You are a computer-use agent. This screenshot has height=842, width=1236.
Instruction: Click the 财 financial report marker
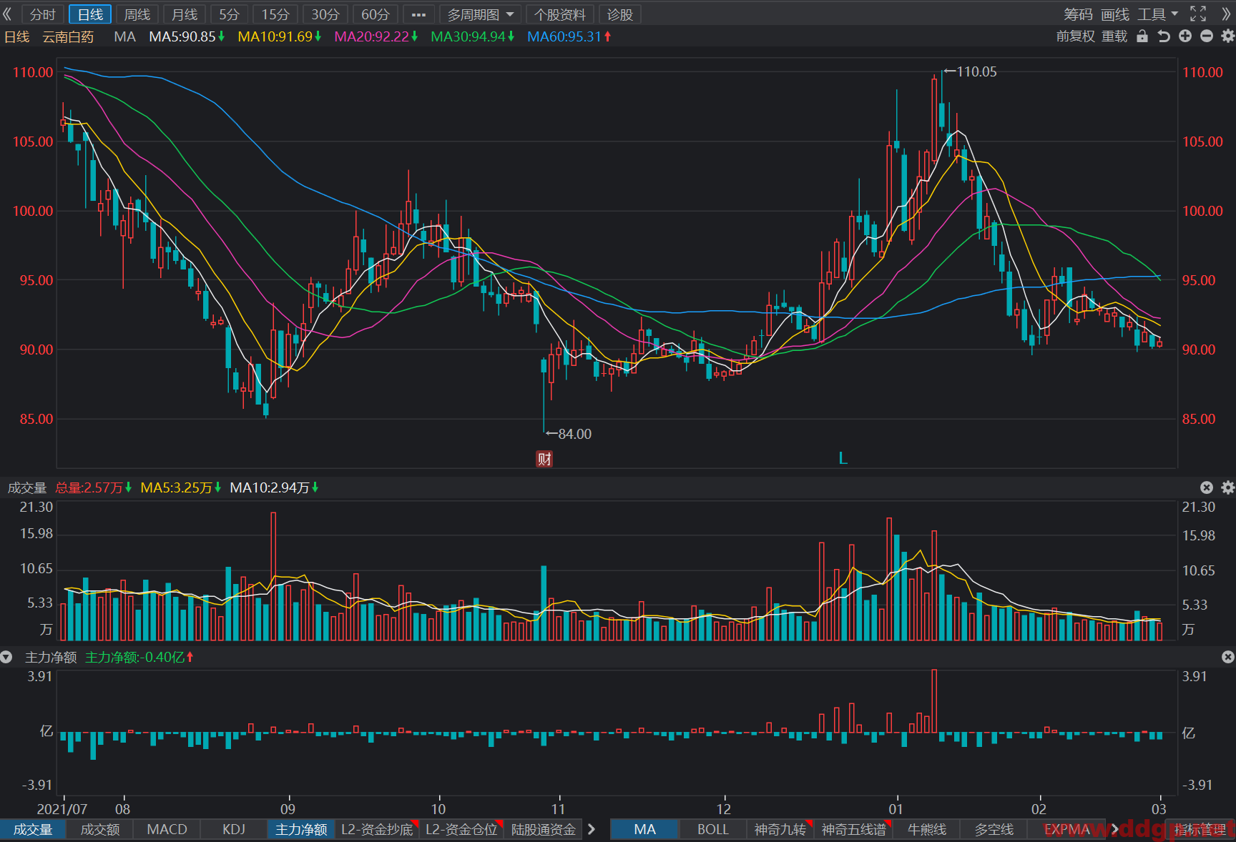544,459
